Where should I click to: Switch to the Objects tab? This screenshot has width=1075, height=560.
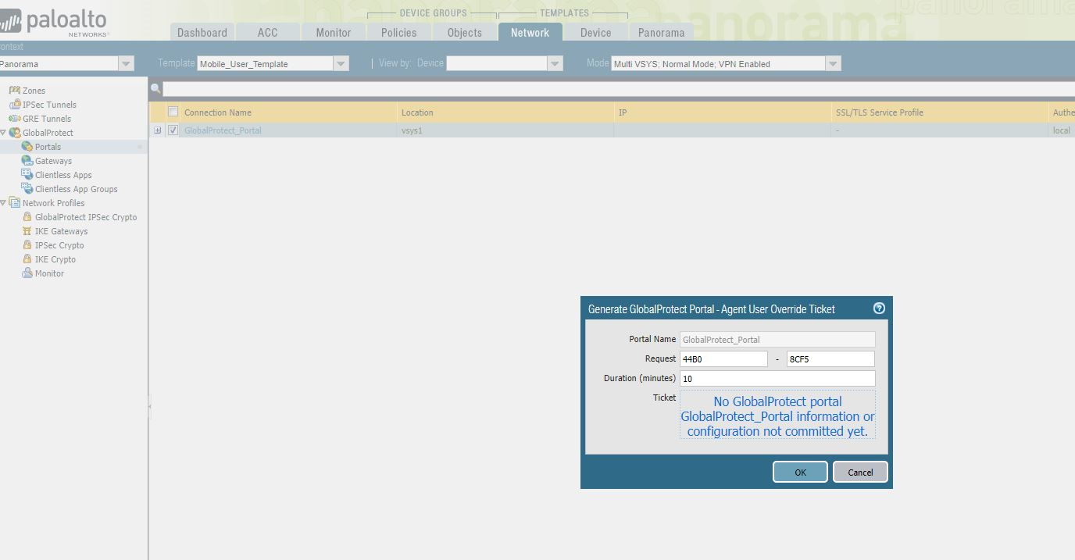coord(465,32)
